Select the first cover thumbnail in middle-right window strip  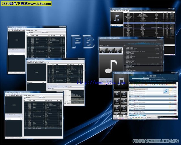[x=103, y=51]
